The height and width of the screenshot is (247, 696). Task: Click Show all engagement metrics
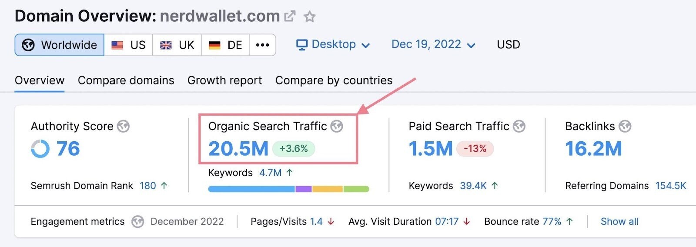pyautogui.click(x=619, y=222)
